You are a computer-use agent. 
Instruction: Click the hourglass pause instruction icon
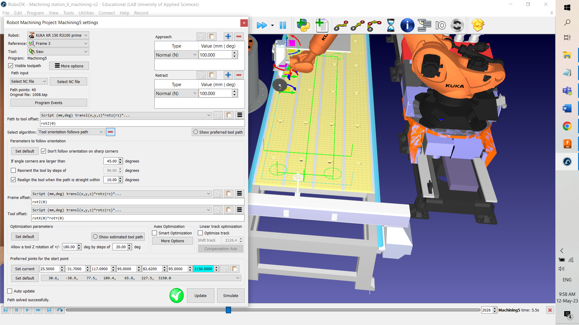point(391,25)
